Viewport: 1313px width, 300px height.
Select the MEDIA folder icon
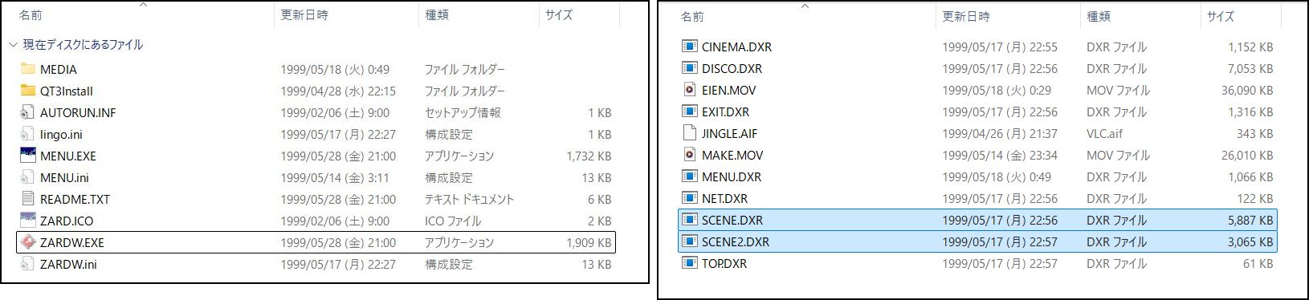pyautogui.click(x=27, y=69)
